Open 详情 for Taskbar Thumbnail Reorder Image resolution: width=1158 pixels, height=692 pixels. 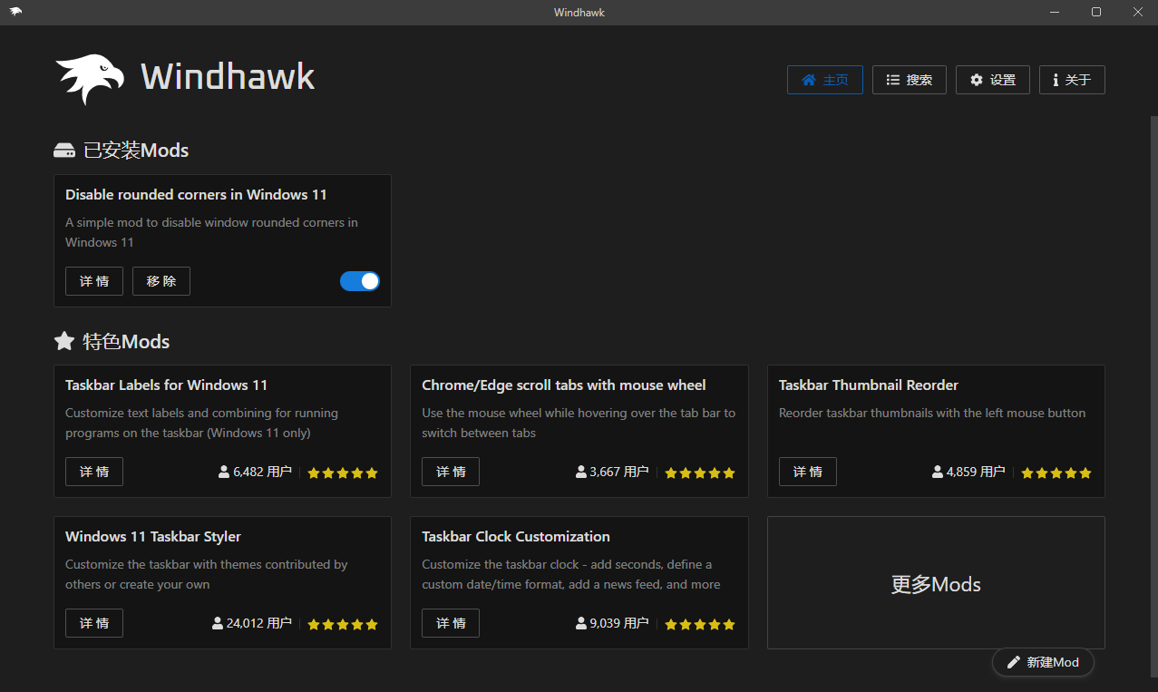(x=807, y=472)
